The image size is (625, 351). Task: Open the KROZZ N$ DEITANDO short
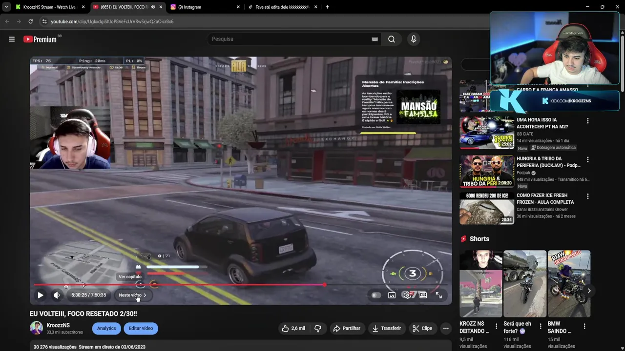pyautogui.click(x=481, y=284)
